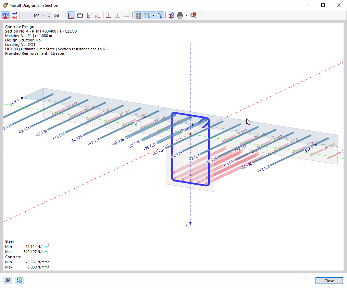Image resolution: width=347 pixels, height=288 pixels.
Task: Toggle the stress diagram display button
Action: pos(147,15)
